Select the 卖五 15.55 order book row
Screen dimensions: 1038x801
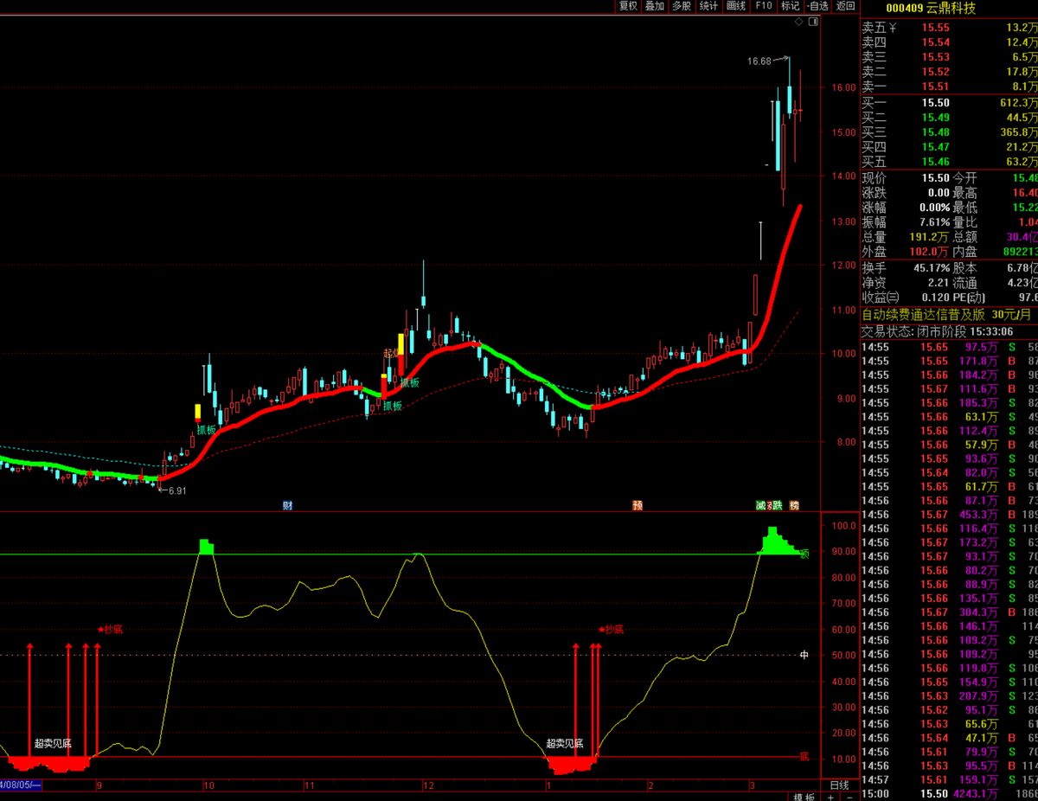click(x=949, y=28)
